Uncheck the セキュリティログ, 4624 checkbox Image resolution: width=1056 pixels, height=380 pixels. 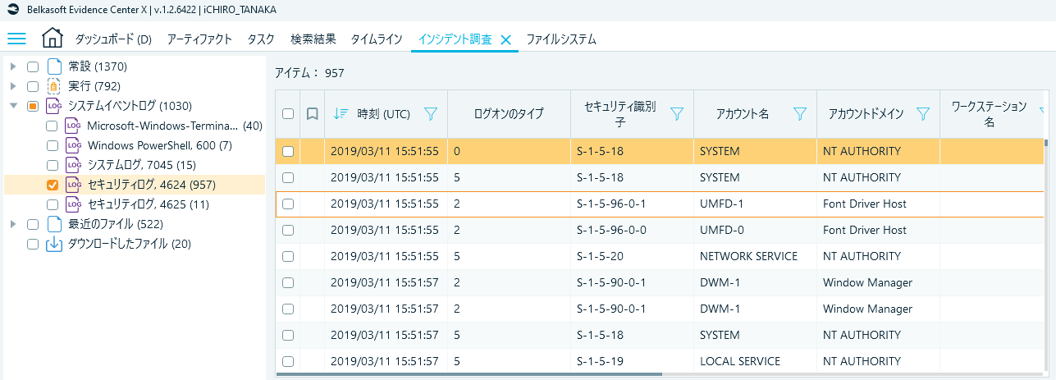tap(53, 185)
